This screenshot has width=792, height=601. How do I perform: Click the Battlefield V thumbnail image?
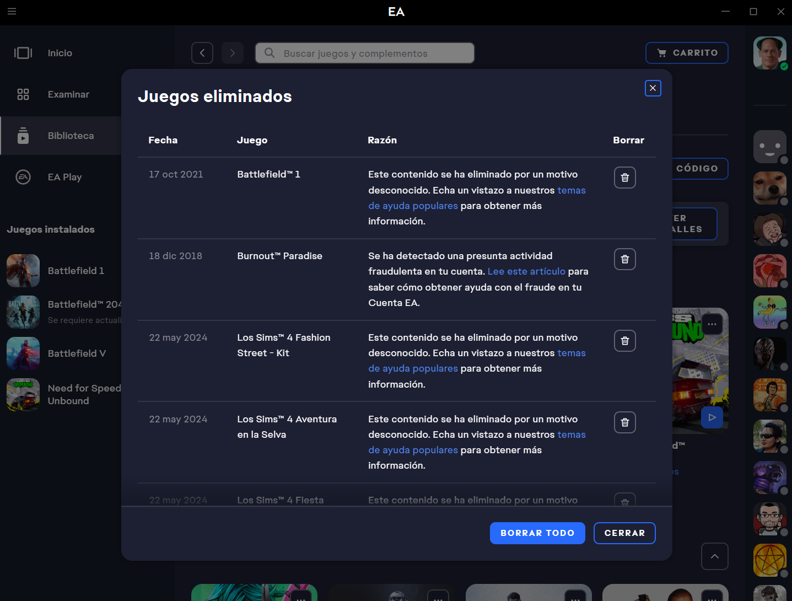click(23, 353)
